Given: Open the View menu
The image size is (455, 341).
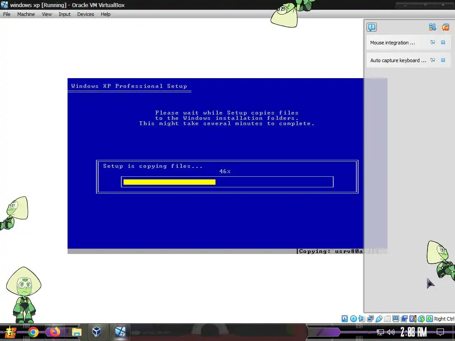Looking at the screenshot, I should [47, 14].
